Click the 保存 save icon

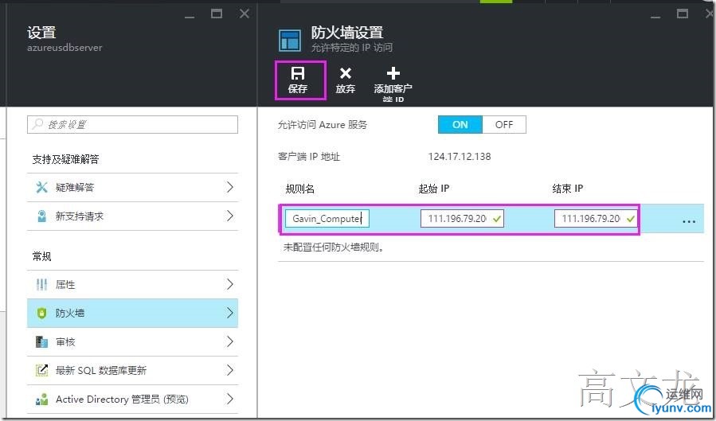tap(298, 73)
